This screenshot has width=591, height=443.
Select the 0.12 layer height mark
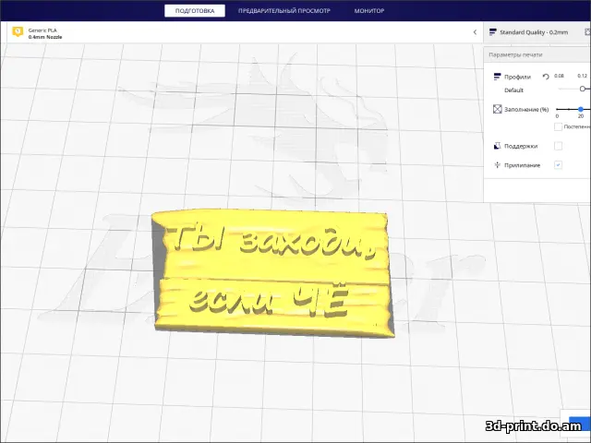tap(582, 76)
